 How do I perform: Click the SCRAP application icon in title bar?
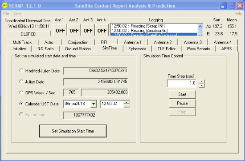click(x=5, y=5)
